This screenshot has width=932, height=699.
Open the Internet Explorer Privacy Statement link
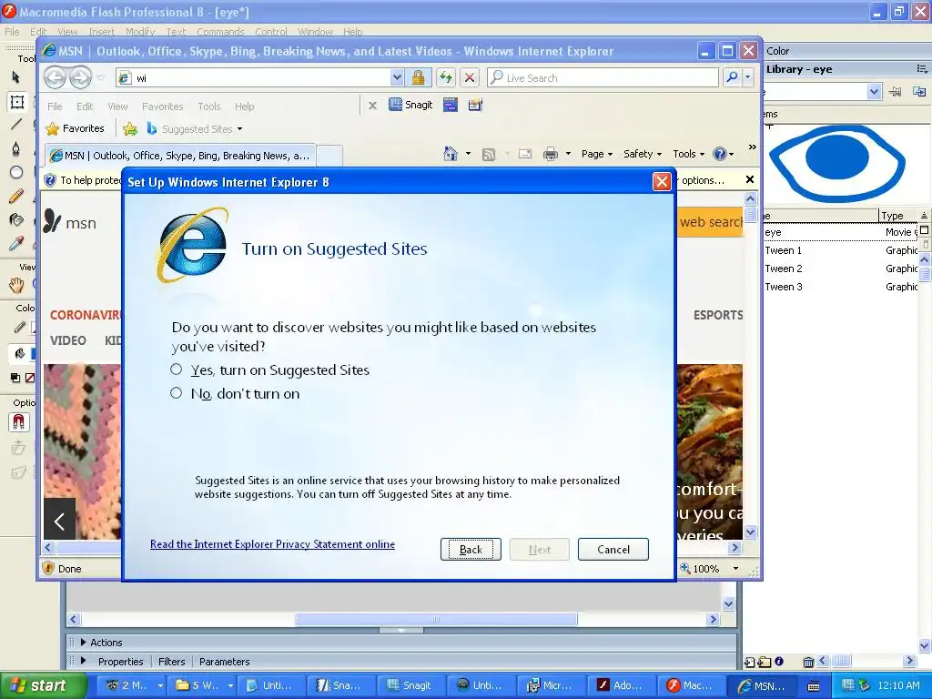[x=272, y=544]
